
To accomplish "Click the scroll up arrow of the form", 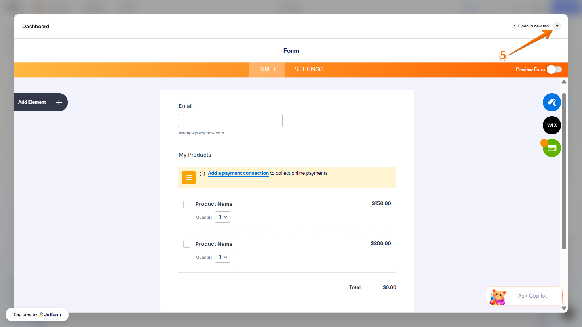I will click(x=564, y=82).
